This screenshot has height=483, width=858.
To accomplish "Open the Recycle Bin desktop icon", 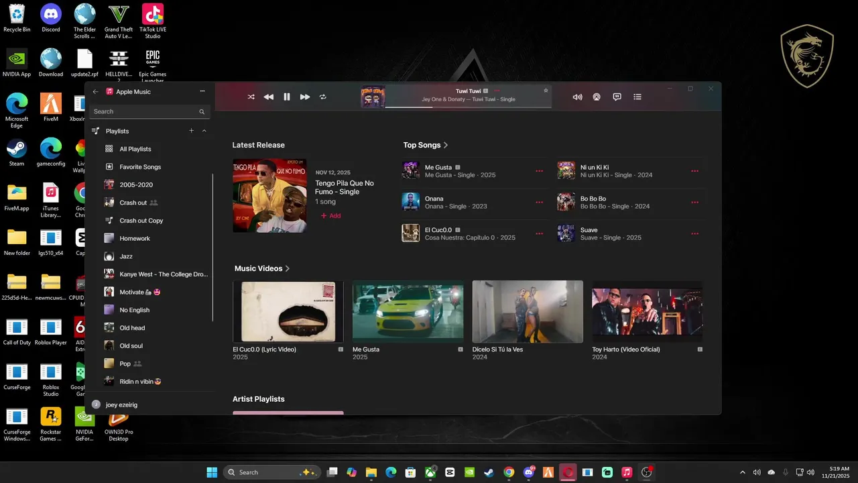I will coord(17,18).
